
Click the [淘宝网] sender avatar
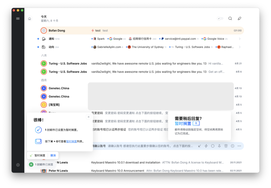tap(44, 105)
